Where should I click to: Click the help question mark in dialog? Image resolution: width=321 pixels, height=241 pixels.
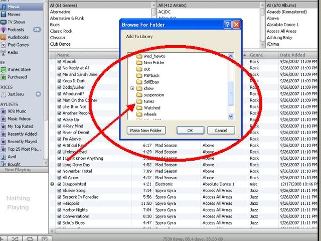point(228,24)
